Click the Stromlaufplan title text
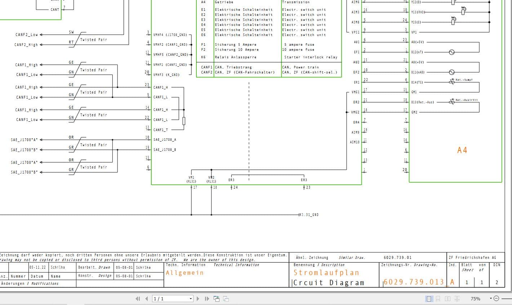 pos(326,273)
